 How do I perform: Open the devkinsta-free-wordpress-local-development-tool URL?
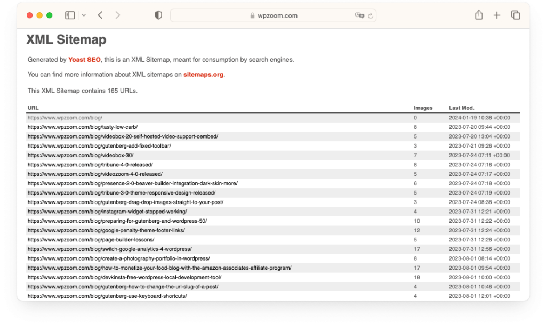tap(125, 277)
